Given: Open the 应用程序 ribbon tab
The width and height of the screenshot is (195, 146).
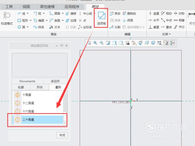Looking at the screenshot, I should click(72, 7).
